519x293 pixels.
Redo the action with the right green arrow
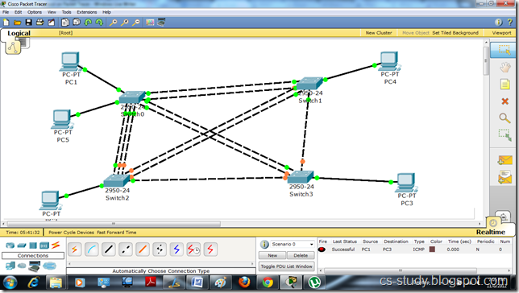point(99,23)
